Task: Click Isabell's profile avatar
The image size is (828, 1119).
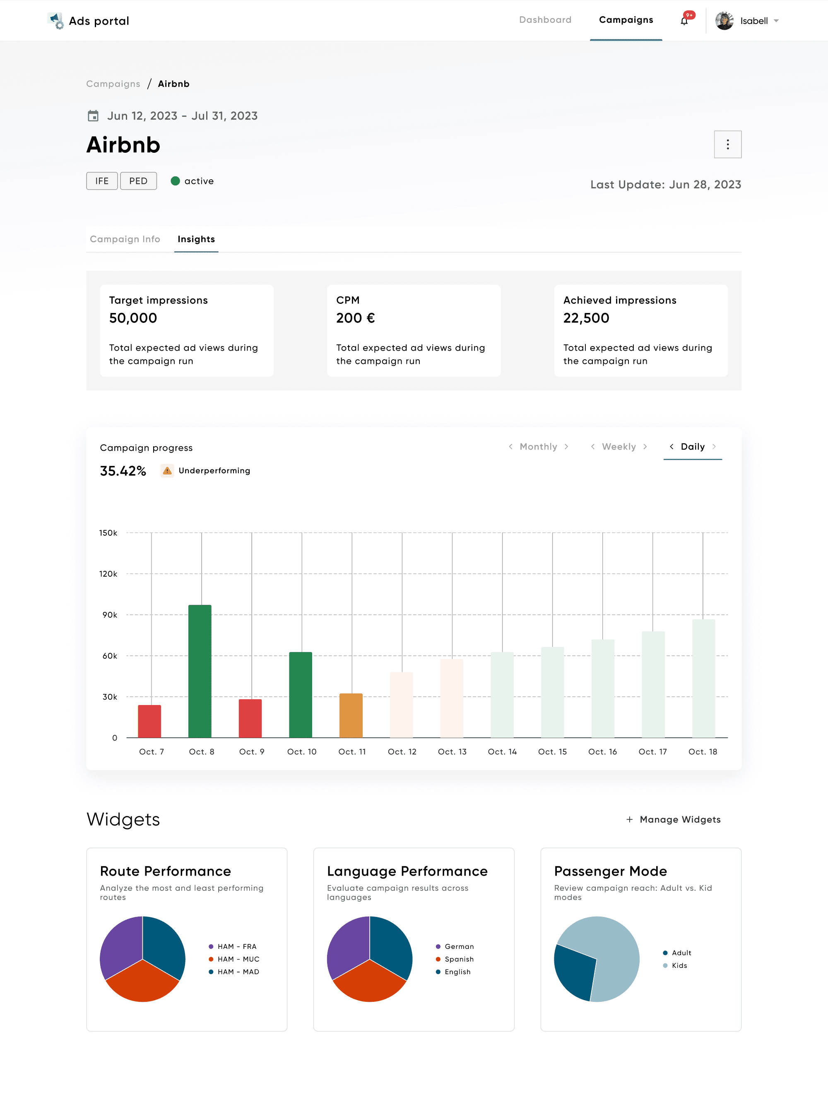Action: pyautogui.click(x=724, y=21)
